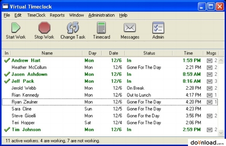Open the TimeClock menu

[36, 15]
